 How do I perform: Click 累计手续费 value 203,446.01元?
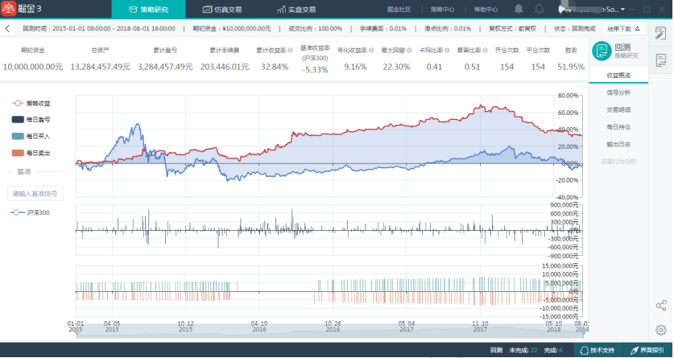pyautogui.click(x=225, y=67)
